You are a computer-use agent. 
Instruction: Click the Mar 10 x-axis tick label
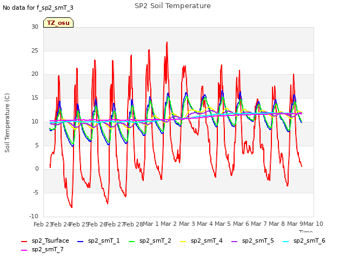(x=314, y=224)
